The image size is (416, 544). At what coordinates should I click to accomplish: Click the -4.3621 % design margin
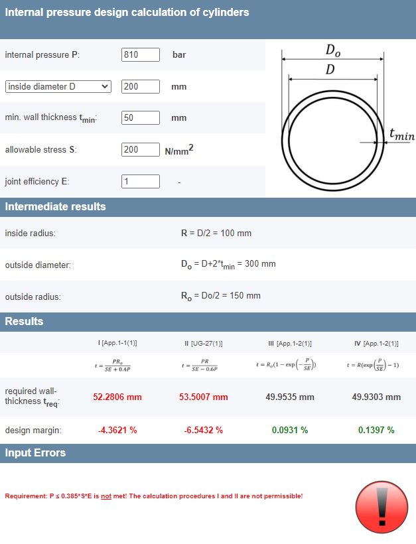[x=117, y=430]
